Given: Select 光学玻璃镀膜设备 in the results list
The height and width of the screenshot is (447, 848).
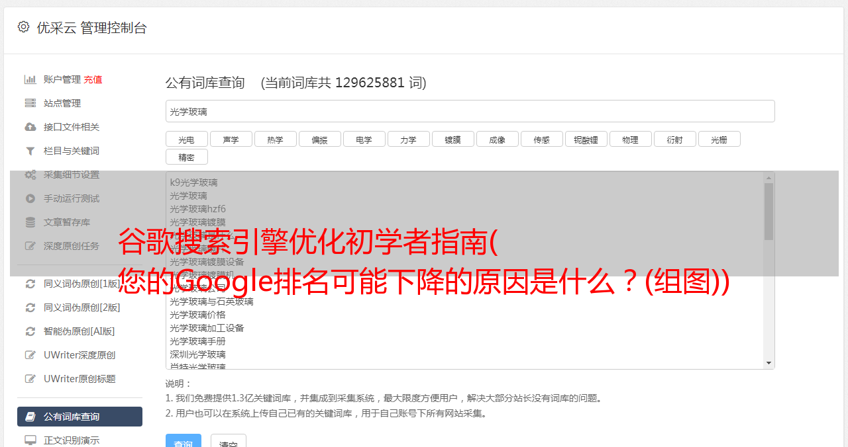Looking at the screenshot, I should pos(207,262).
